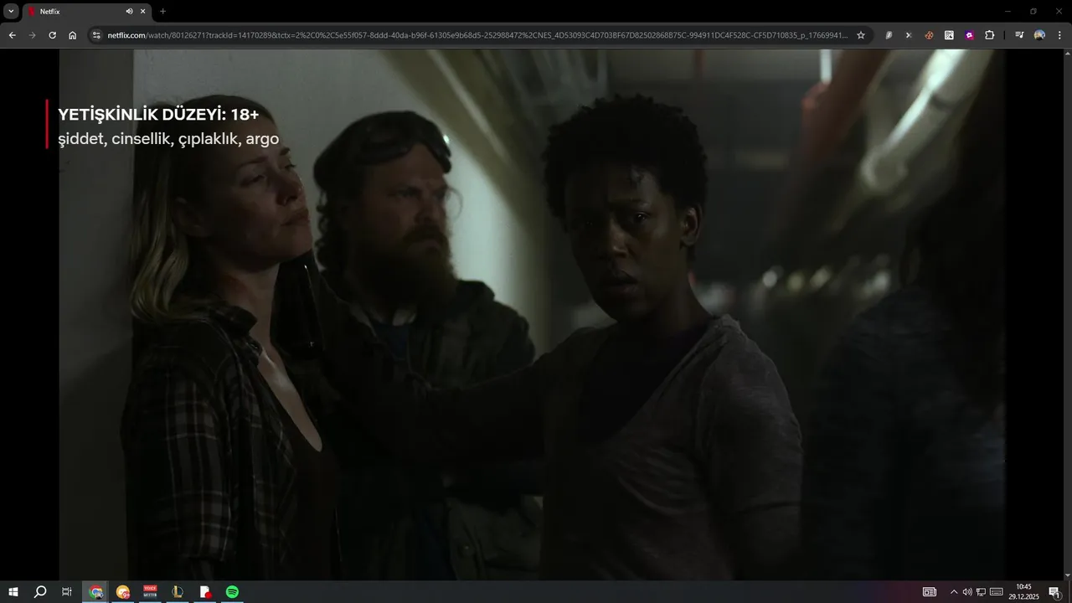Screen dimensions: 1072x603
Task: Open the system volume control
Action: 967,592
